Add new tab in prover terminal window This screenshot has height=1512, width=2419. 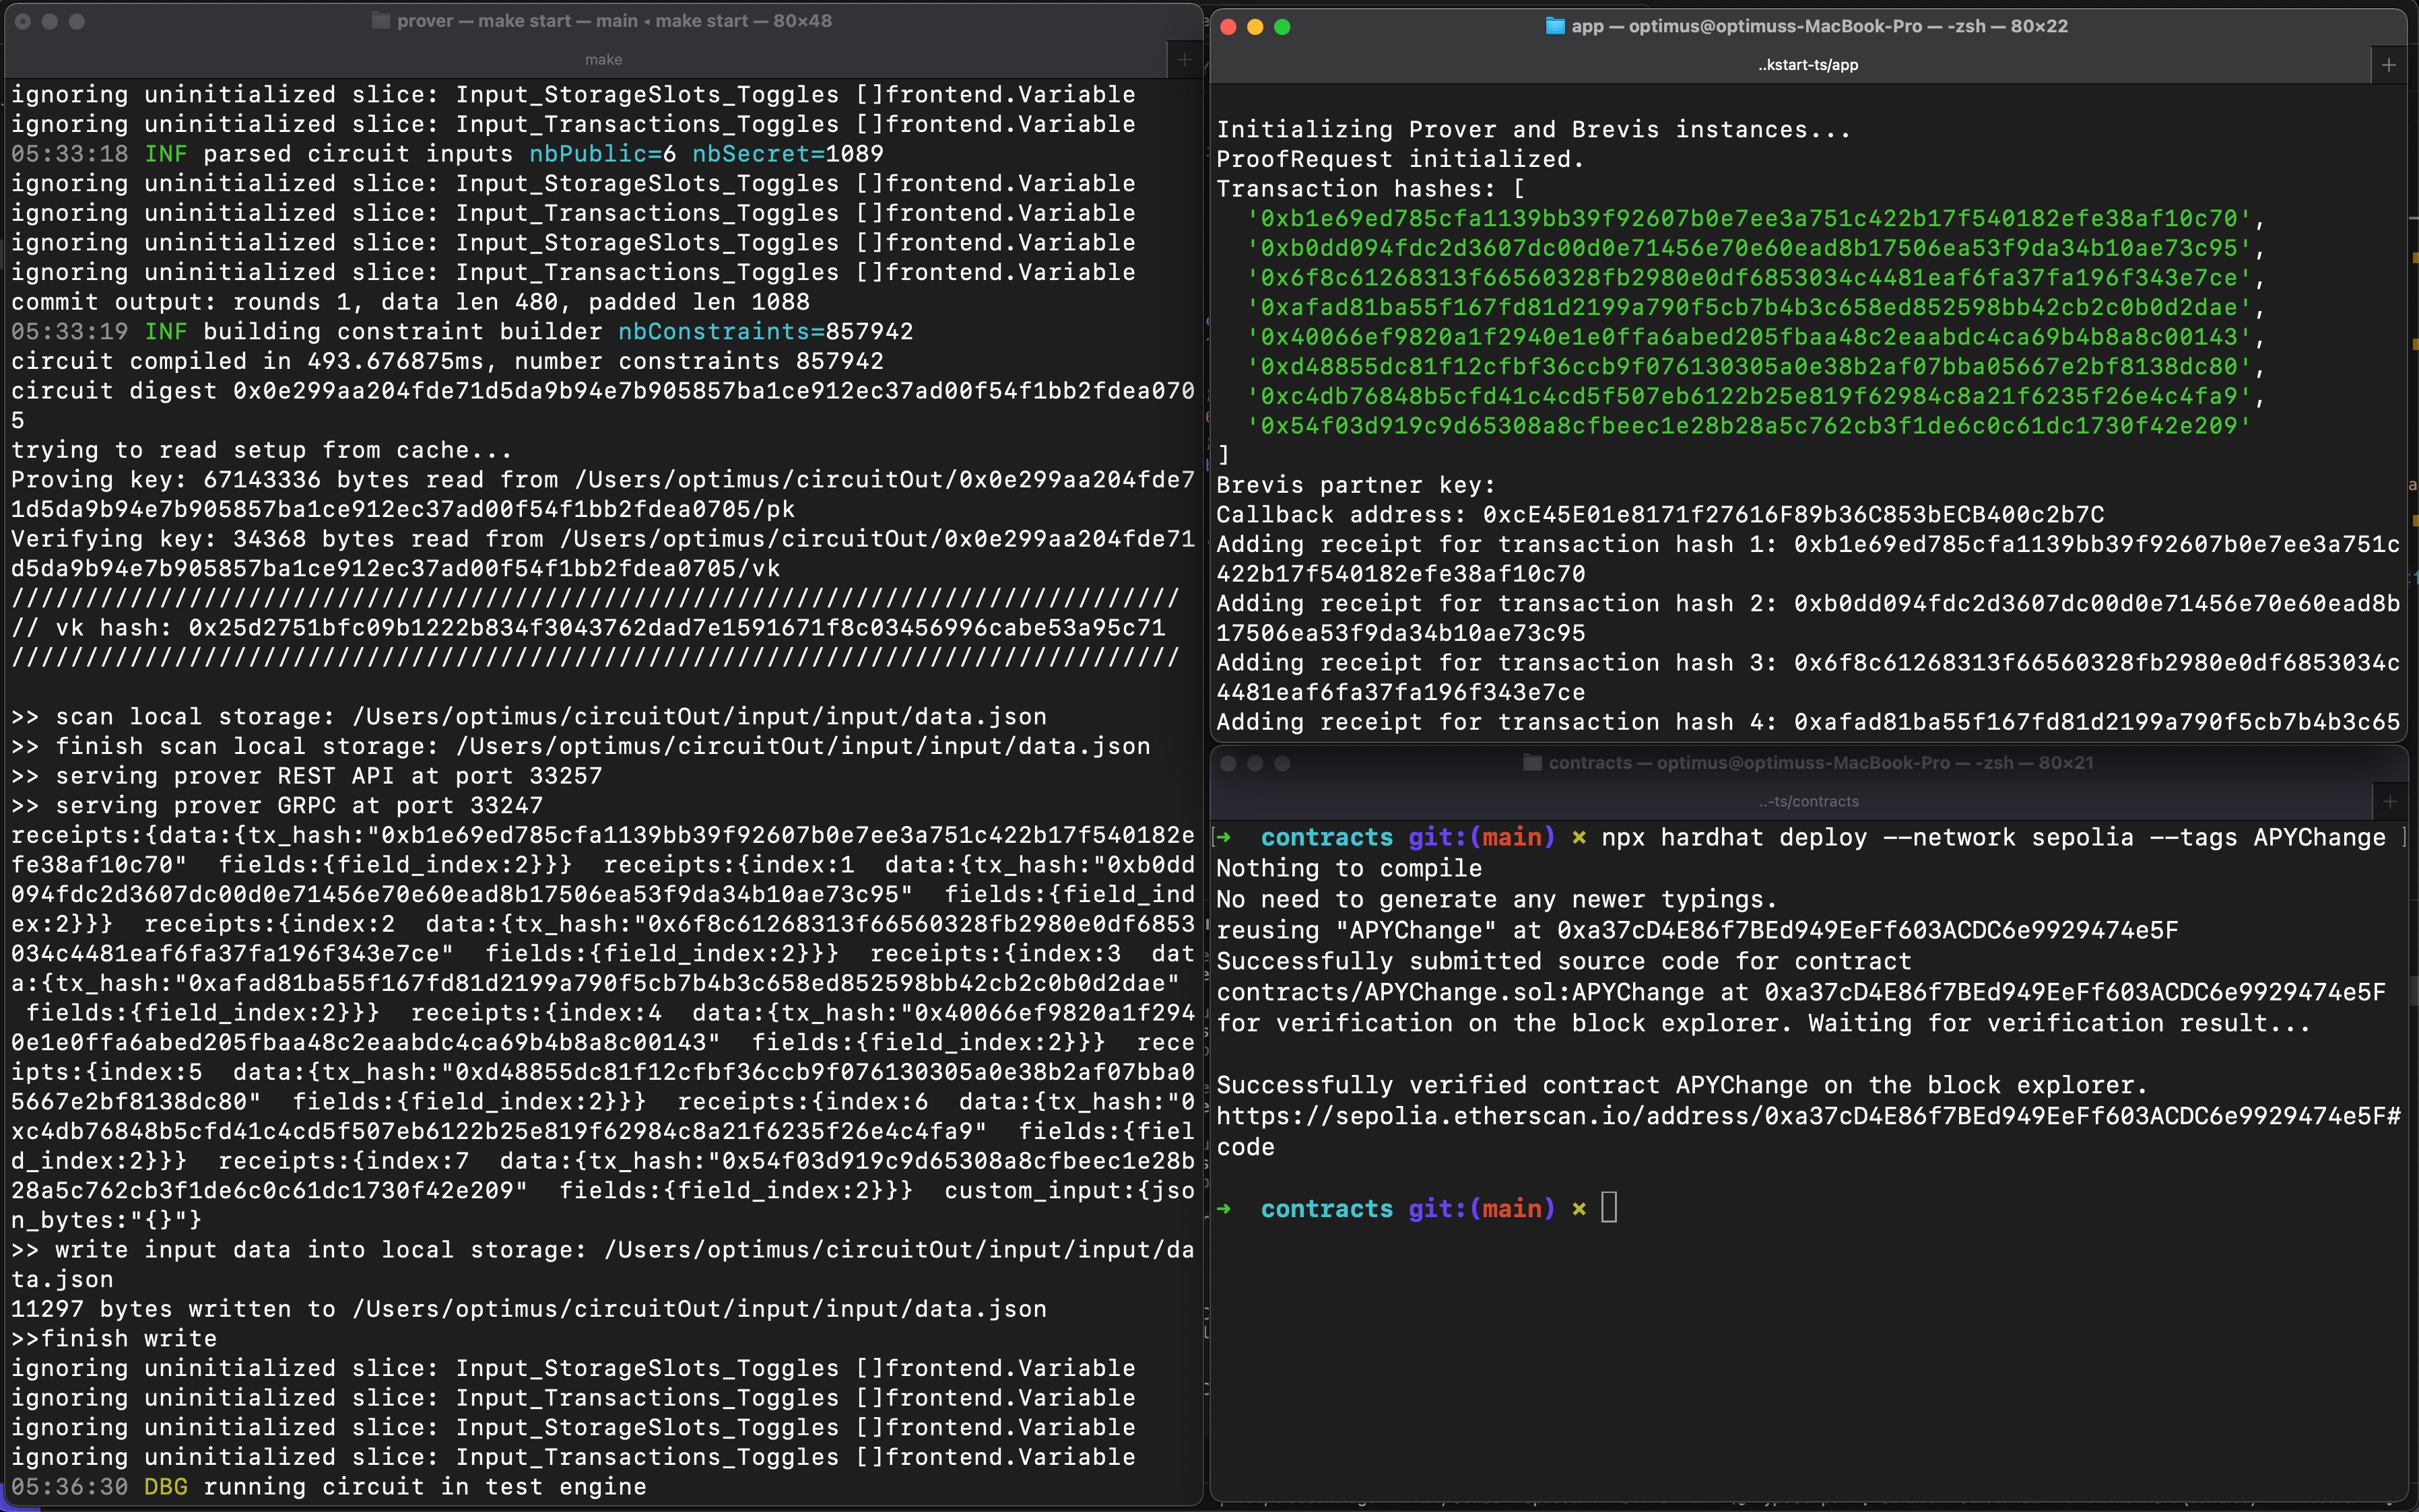[1185, 60]
